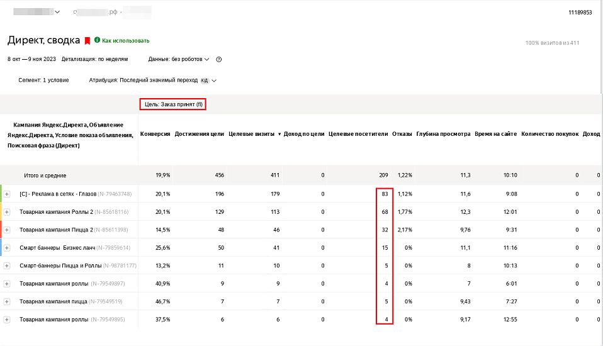
Task: Expand 'Товарная кампания пицца' row
Action: point(7,302)
